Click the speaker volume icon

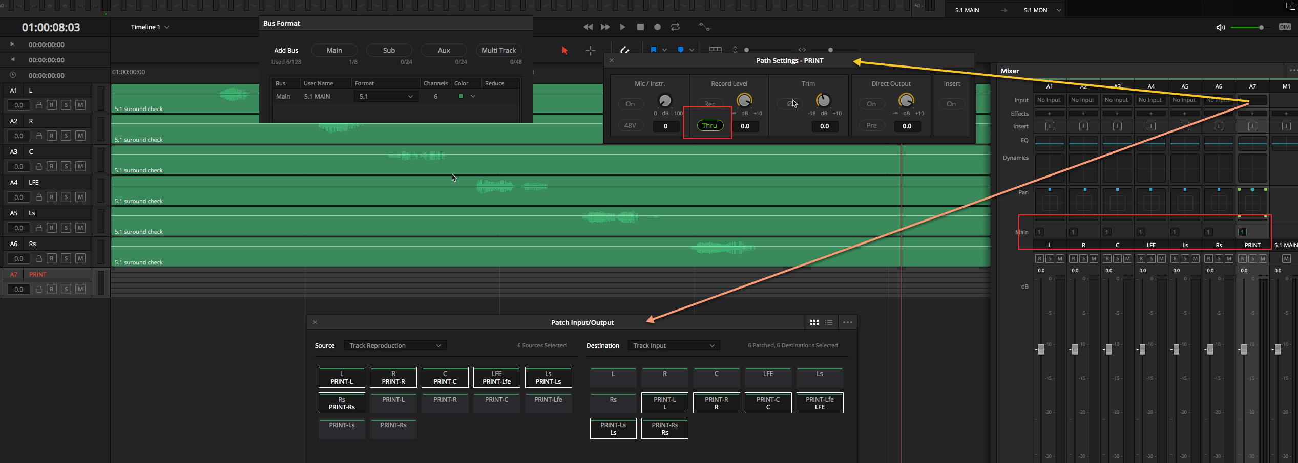click(x=1221, y=27)
